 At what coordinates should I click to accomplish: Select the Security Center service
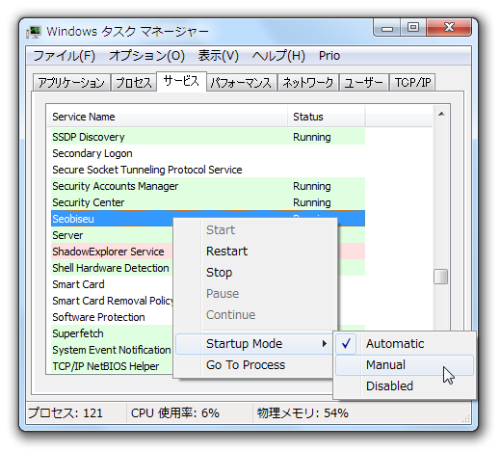(208, 202)
